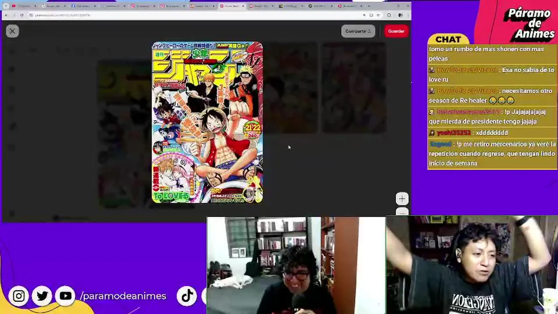Switch to the YouTube browser tab

(25, 6)
